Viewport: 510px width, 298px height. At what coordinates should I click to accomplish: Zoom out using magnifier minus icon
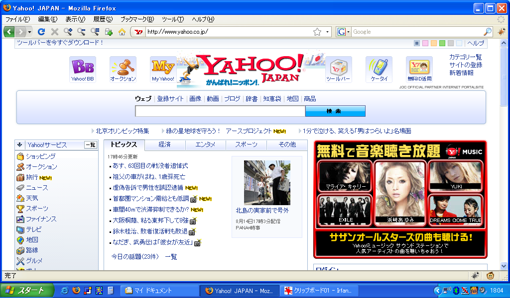click(x=81, y=32)
